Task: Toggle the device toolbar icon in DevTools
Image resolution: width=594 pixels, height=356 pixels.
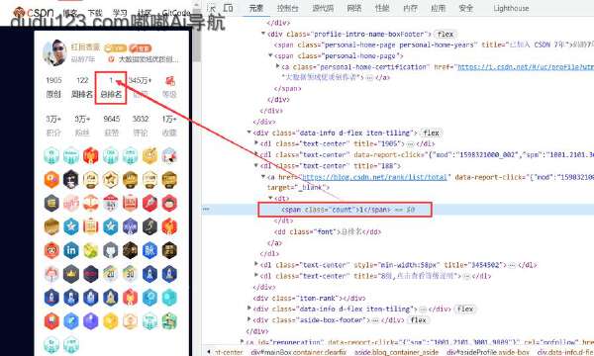Action: click(x=228, y=8)
